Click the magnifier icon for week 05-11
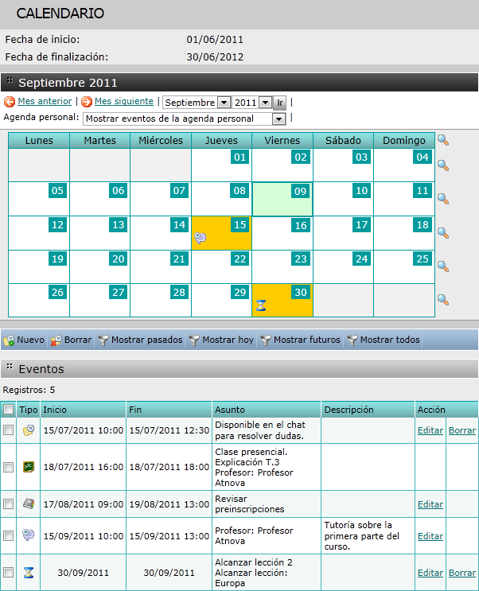This screenshot has width=479, height=591. [443, 199]
